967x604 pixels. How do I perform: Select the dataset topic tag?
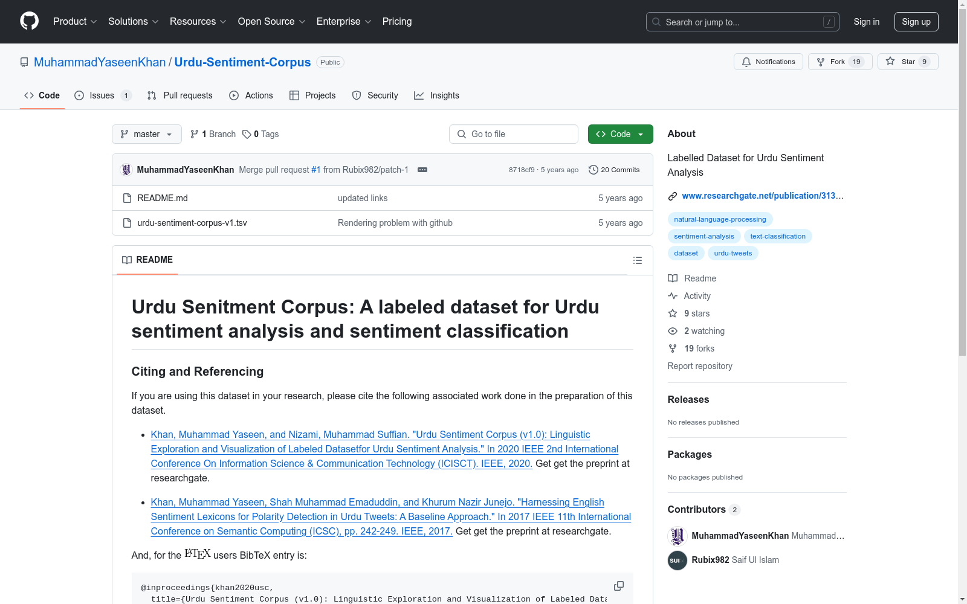pos(686,253)
